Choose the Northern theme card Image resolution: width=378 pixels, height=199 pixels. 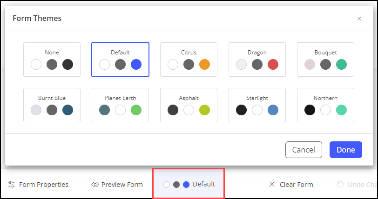click(325, 105)
